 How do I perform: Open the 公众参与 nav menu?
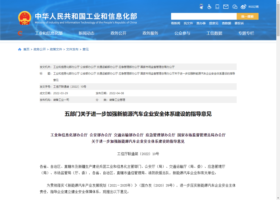(x=182, y=33)
